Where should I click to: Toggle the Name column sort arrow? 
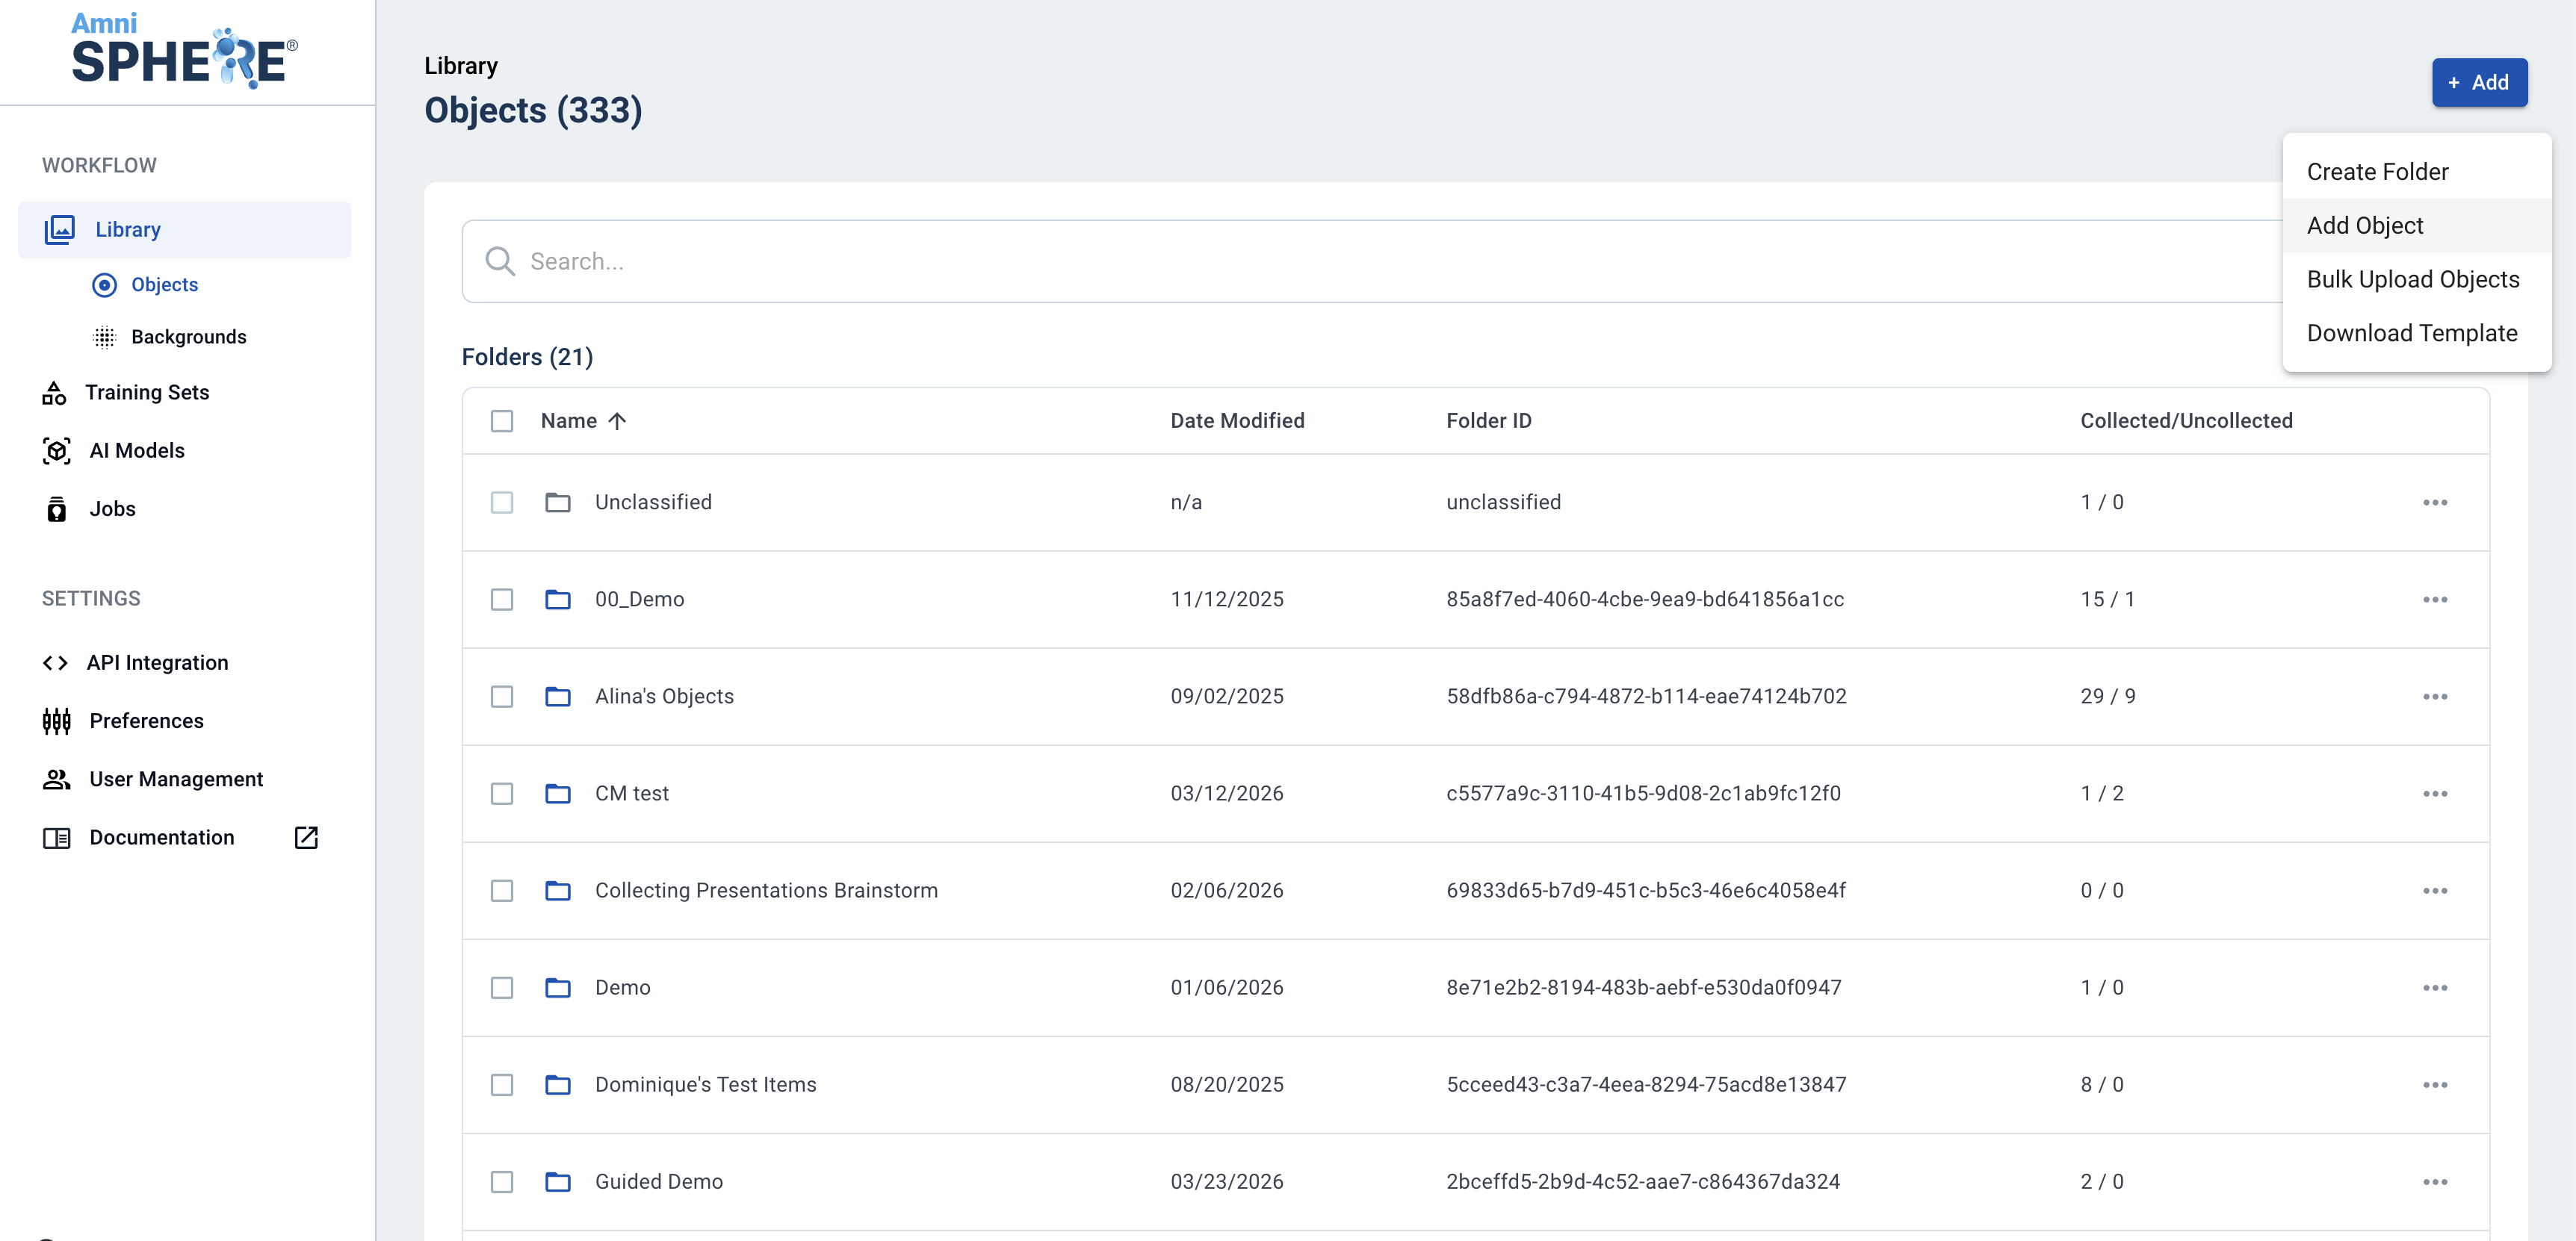pyautogui.click(x=617, y=420)
